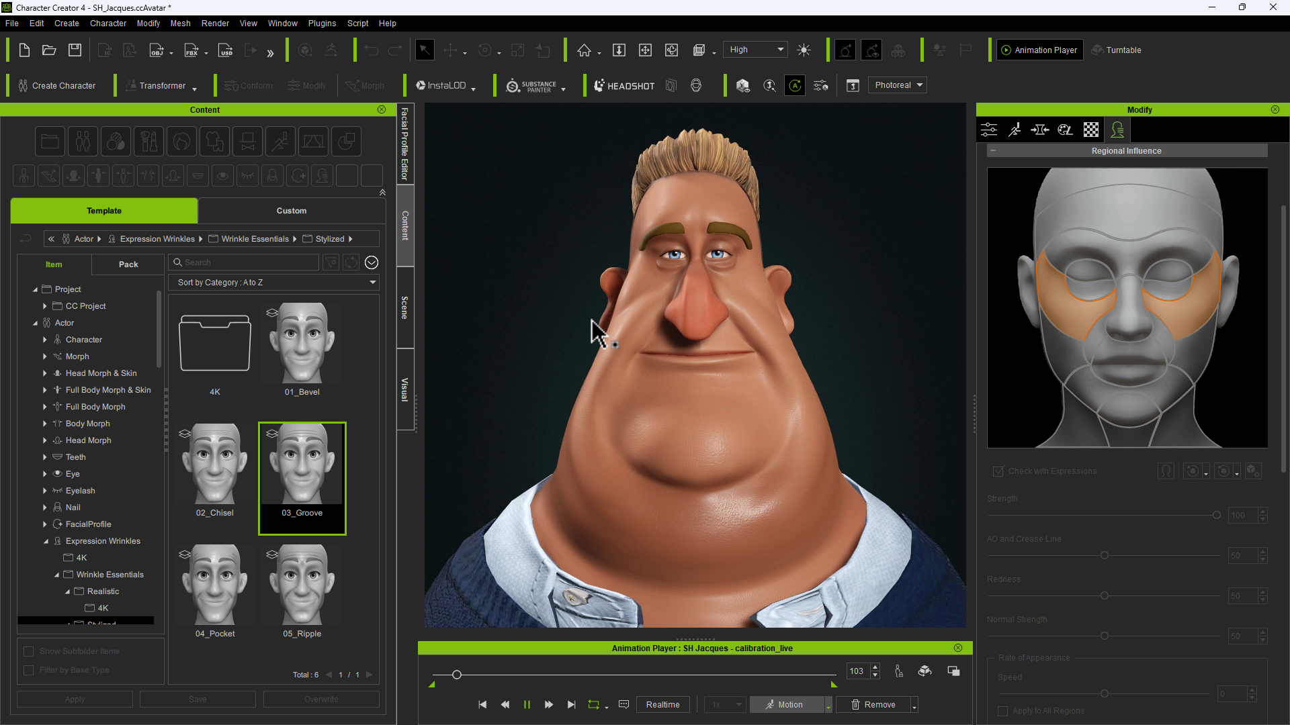Click the Export FBX icon
Viewport: 1290px width, 725px height.
tap(191, 50)
